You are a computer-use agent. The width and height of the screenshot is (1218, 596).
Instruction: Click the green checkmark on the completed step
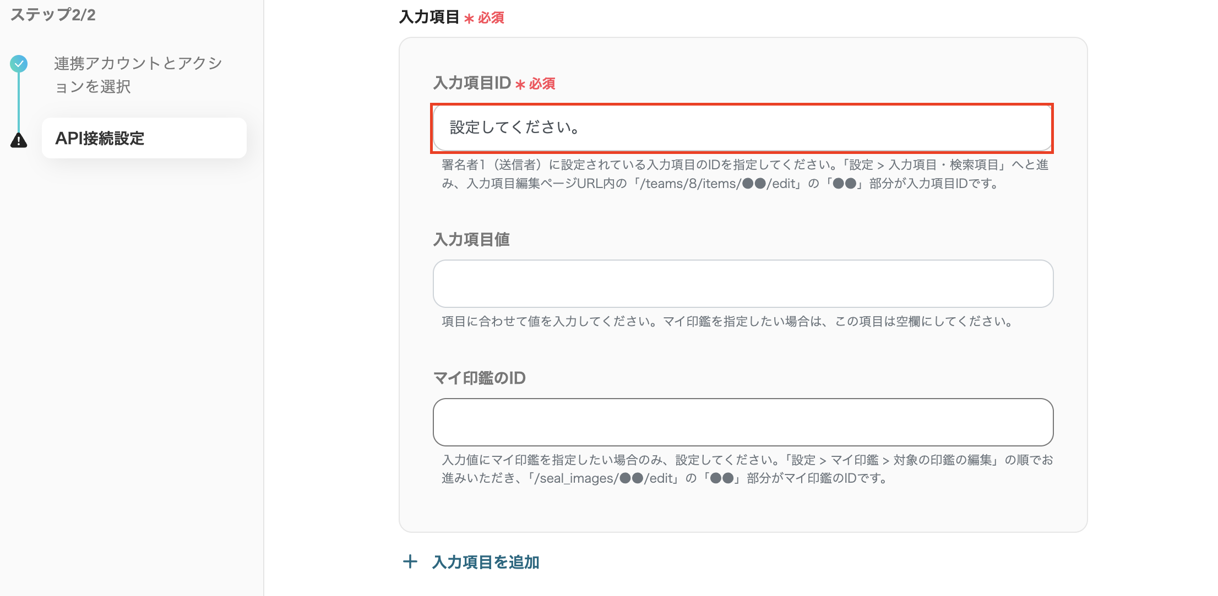pos(19,63)
